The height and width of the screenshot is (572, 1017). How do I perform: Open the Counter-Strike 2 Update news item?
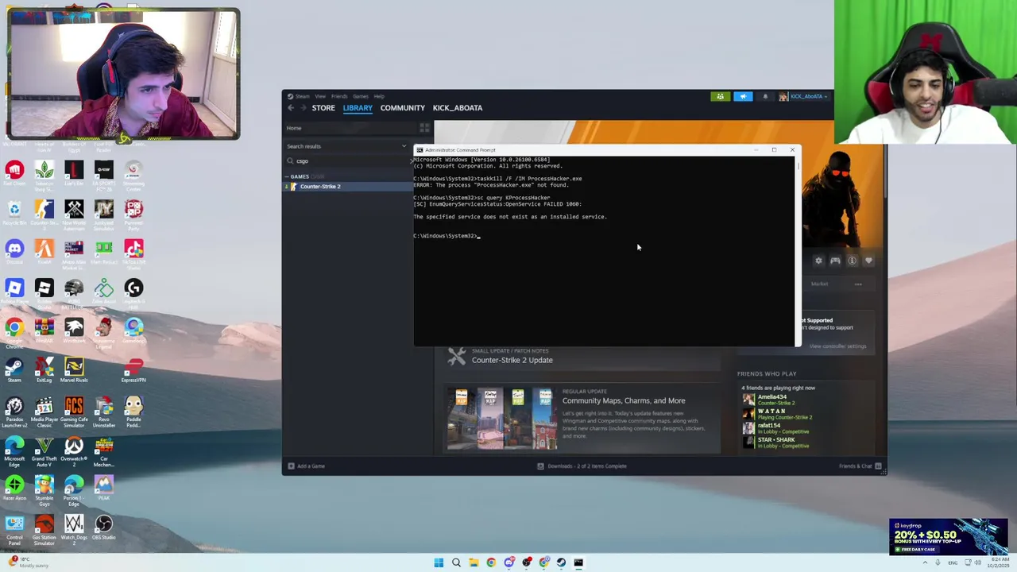click(x=512, y=360)
